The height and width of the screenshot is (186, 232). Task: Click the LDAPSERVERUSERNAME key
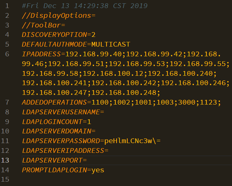tap(61, 112)
